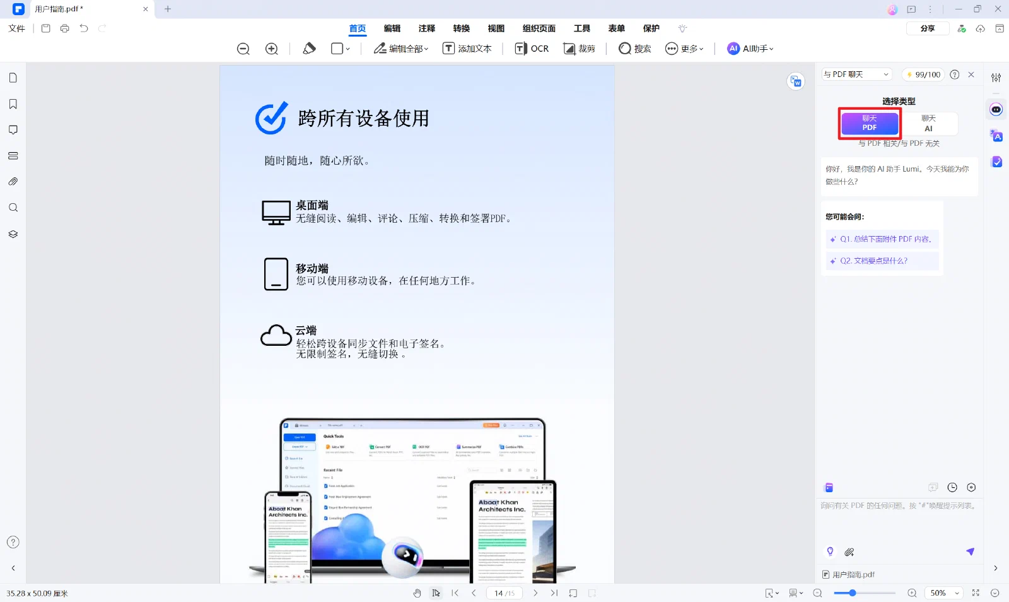This screenshot has height=602, width=1009.
Task: Switch to the 转换 tab
Action: coord(462,28)
